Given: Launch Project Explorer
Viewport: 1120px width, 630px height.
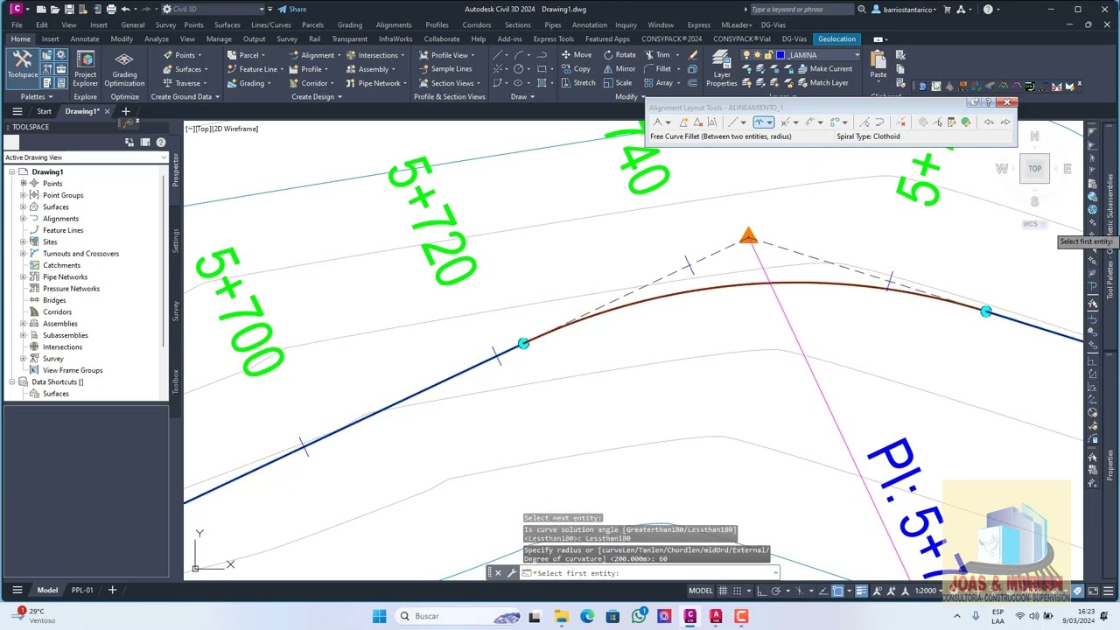Looking at the screenshot, I should [85, 69].
